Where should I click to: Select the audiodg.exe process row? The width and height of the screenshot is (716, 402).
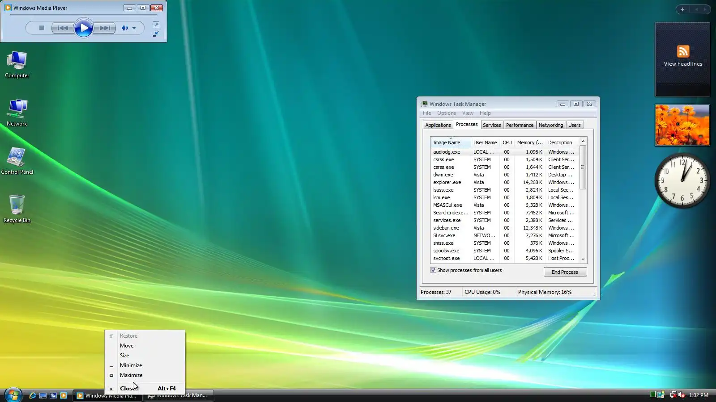(x=505, y=152)
